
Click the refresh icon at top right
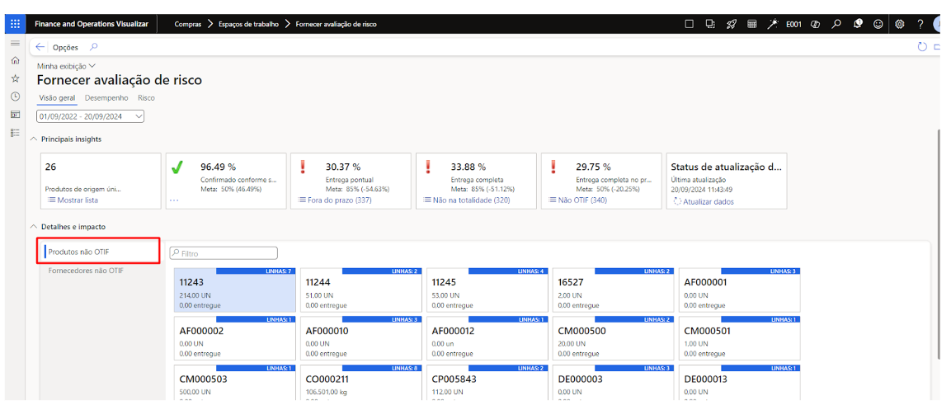point(922,47)
